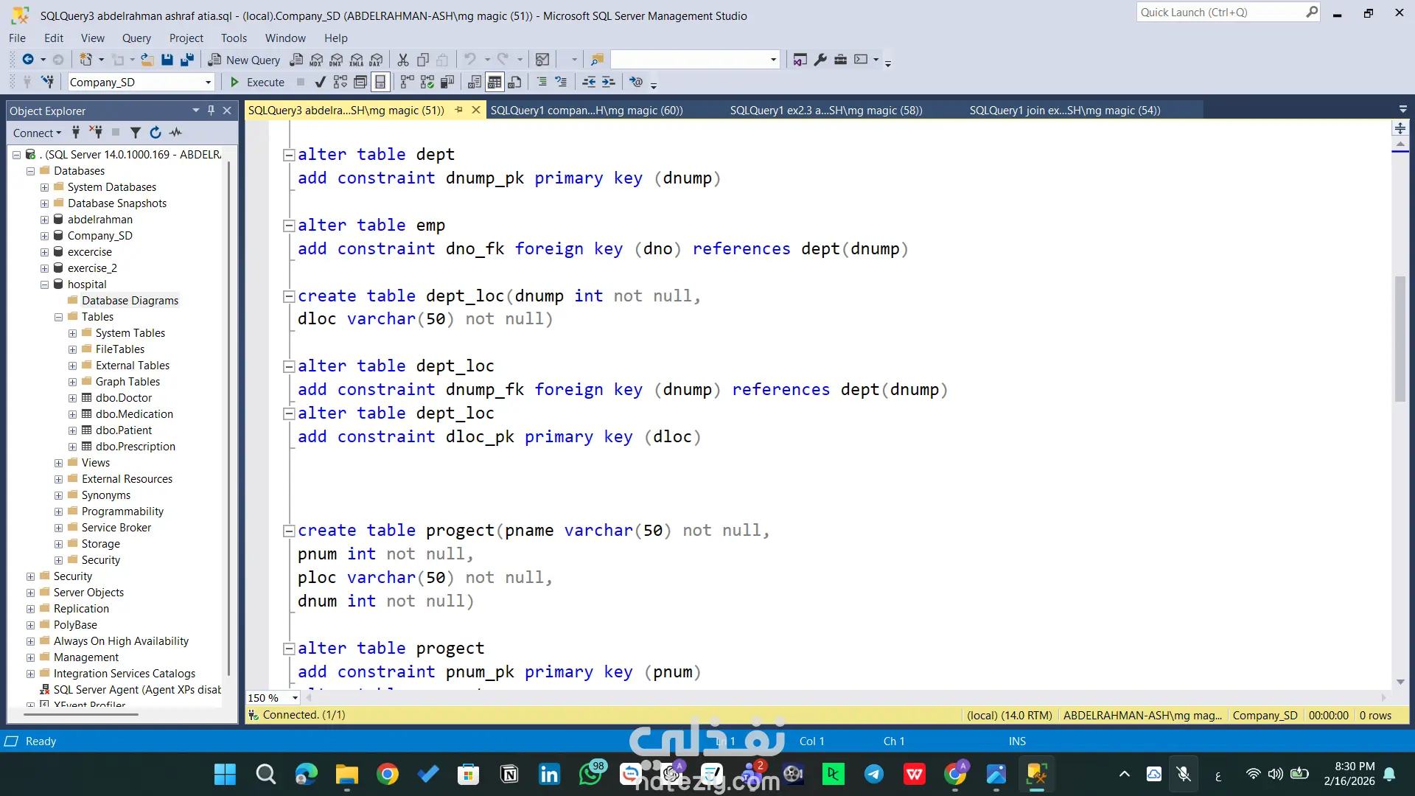
Task: Toggle Results to Grid icon
Action: pos(495,83)
